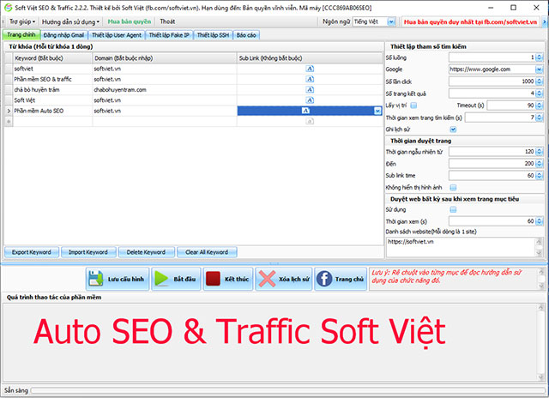This screenshot has height=398, width=549.
Task: Toggle Không hiển thị hình ảnh checkbox
Action: coord(453,187)
